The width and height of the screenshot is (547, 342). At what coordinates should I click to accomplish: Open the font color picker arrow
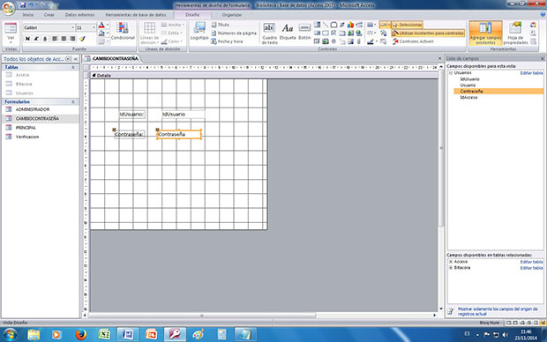(x=108, y=25)
